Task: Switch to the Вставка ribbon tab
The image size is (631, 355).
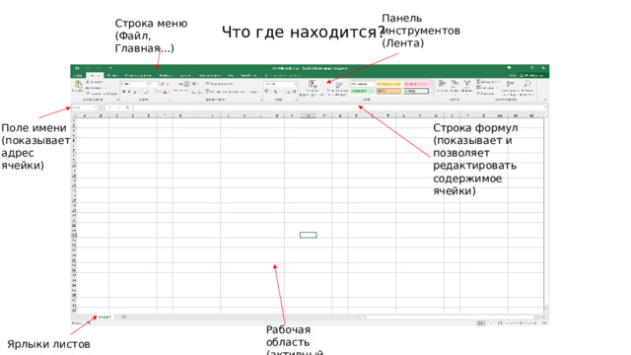Action: click(112, 75)
